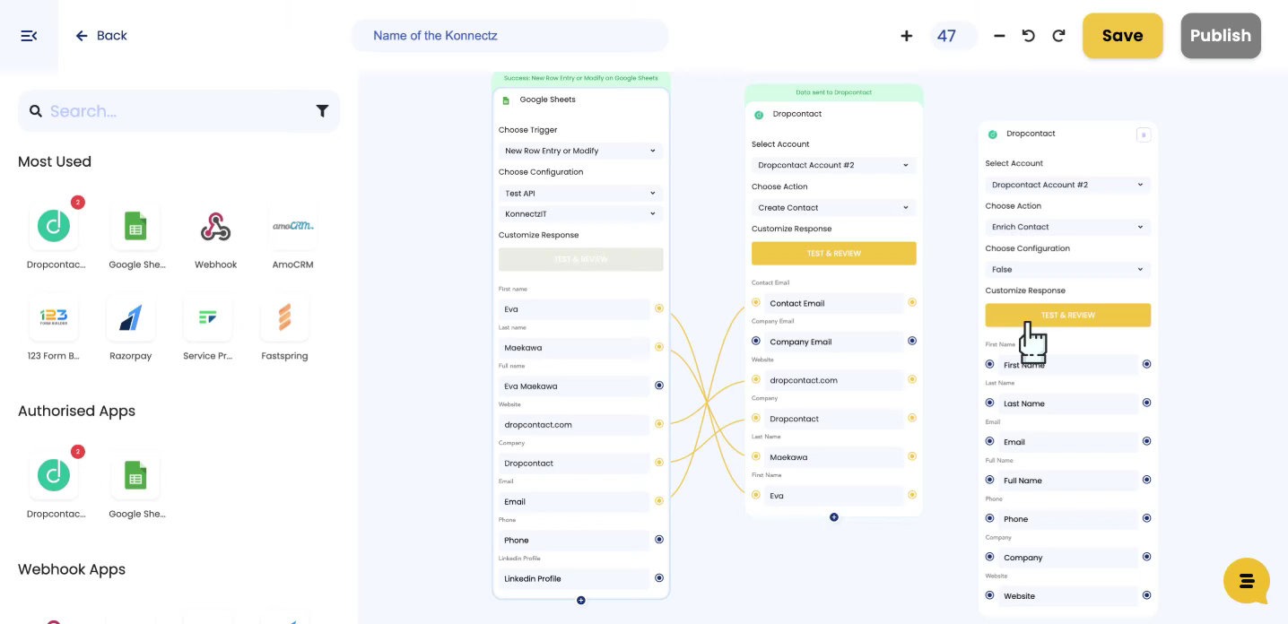
Task: Save the Konnectz workflow
Action: point(1123,36)
